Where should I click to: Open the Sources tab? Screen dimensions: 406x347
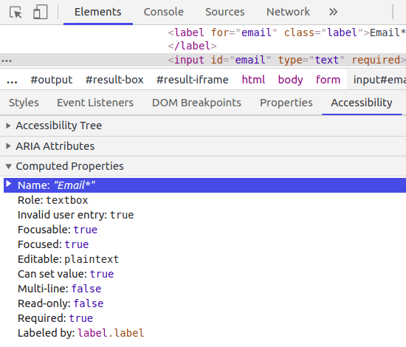[x=224, y=12]
